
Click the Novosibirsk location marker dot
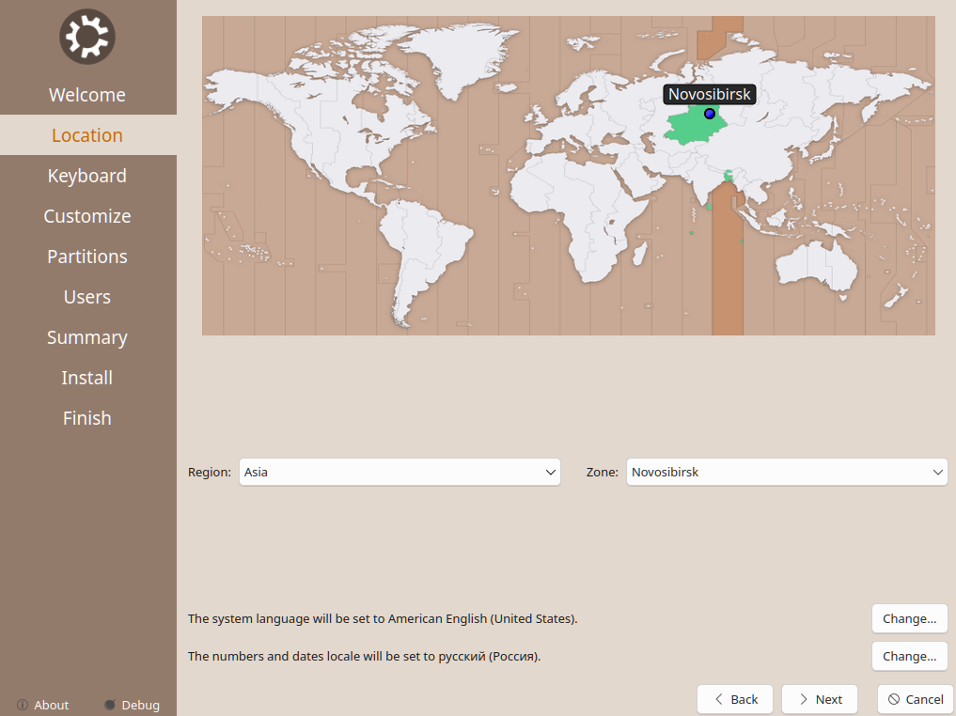pyautogui.click(x=710, y=114)
